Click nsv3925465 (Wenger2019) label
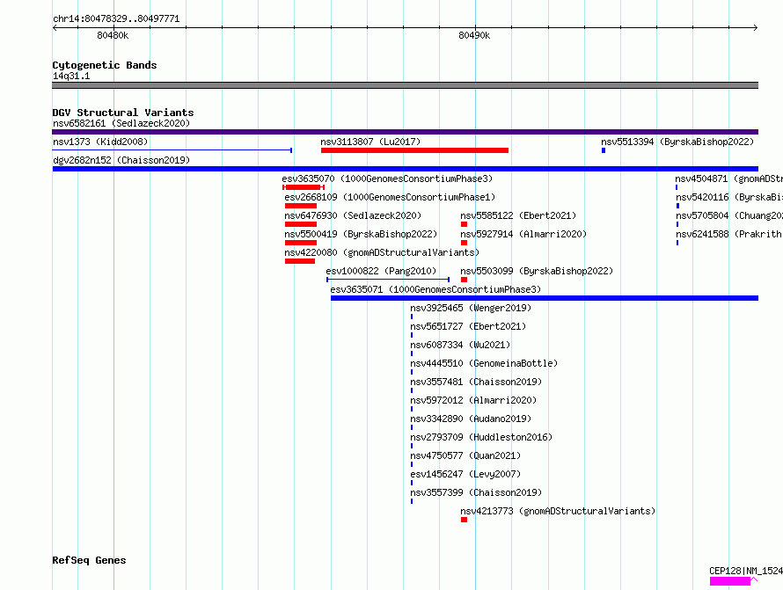Viewport: 783px width, 590px height. click(471, 308)
